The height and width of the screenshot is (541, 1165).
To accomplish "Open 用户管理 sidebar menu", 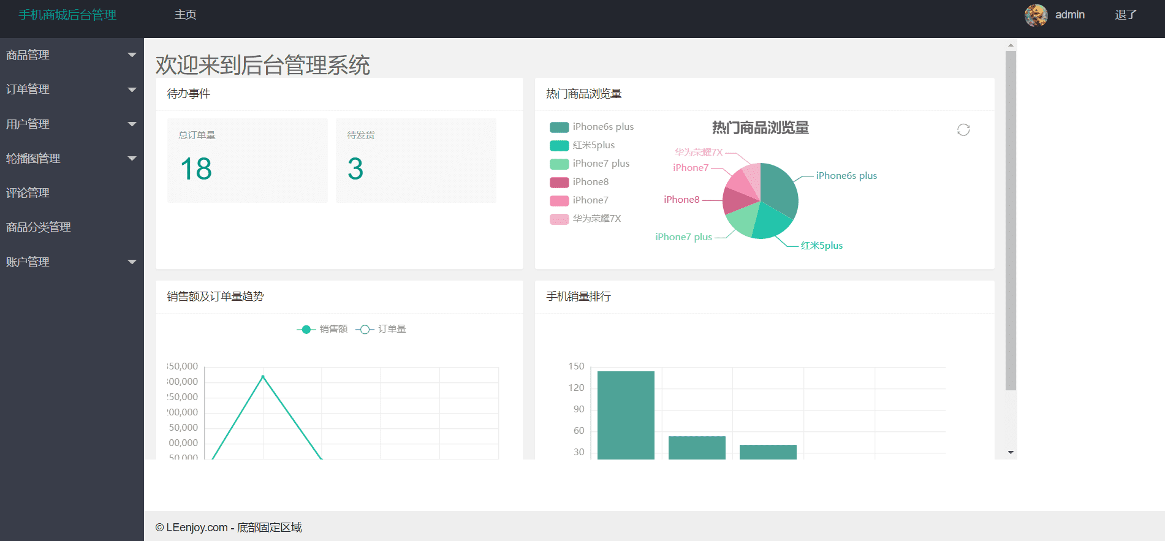I will point(72,124).
